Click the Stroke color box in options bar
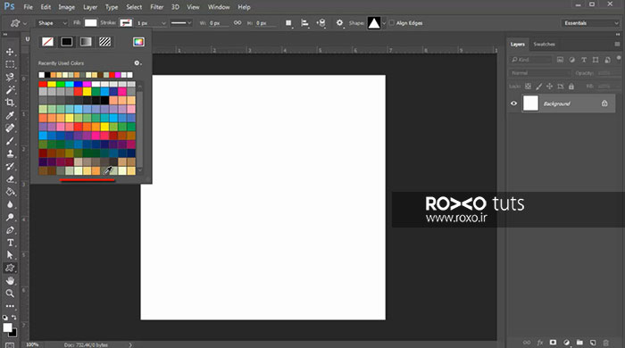The height and width of the screenshot is (348, 625). click(x=126, y=23)
